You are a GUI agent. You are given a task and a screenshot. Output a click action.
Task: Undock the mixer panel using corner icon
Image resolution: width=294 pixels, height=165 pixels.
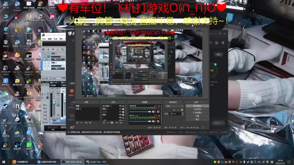point(162,102)
